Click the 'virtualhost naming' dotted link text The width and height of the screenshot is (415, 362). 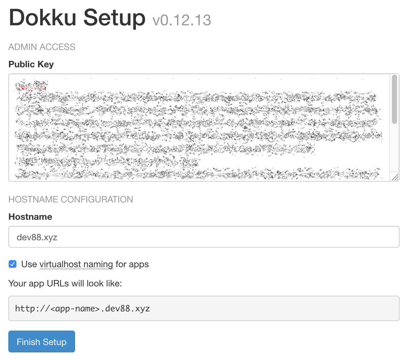(76, 264)
